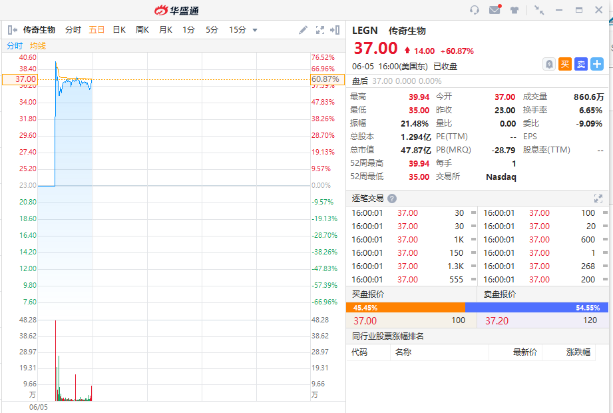Add LEGN to watchlist with plus icon
The image size is (613, 413).
[597, 64]
